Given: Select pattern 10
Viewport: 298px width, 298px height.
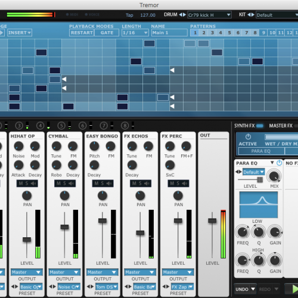Looking at the screenshot, I should click(272, 33).
